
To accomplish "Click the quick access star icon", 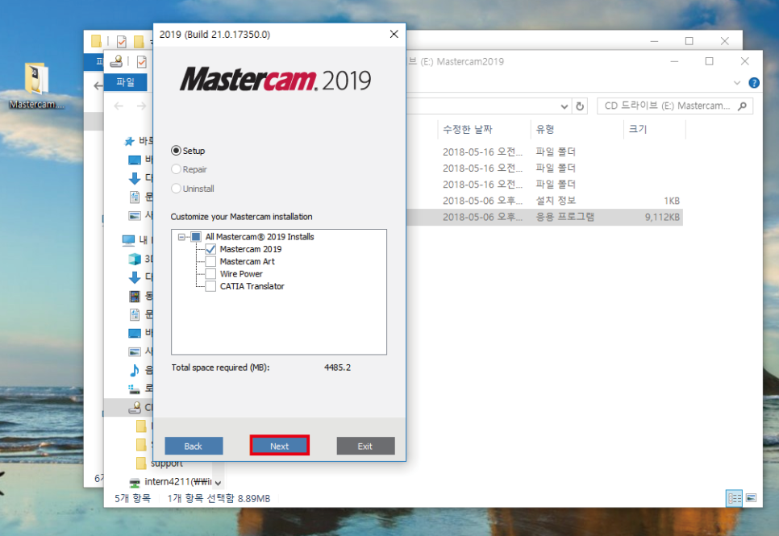I will 130,141.
